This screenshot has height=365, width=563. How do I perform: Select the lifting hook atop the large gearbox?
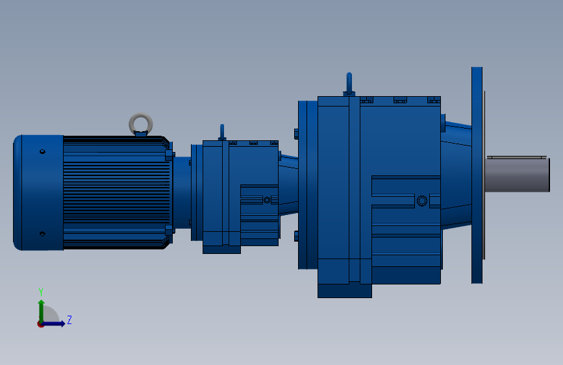coord(349,84)
